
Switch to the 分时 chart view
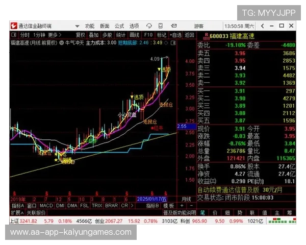point(25,35)
